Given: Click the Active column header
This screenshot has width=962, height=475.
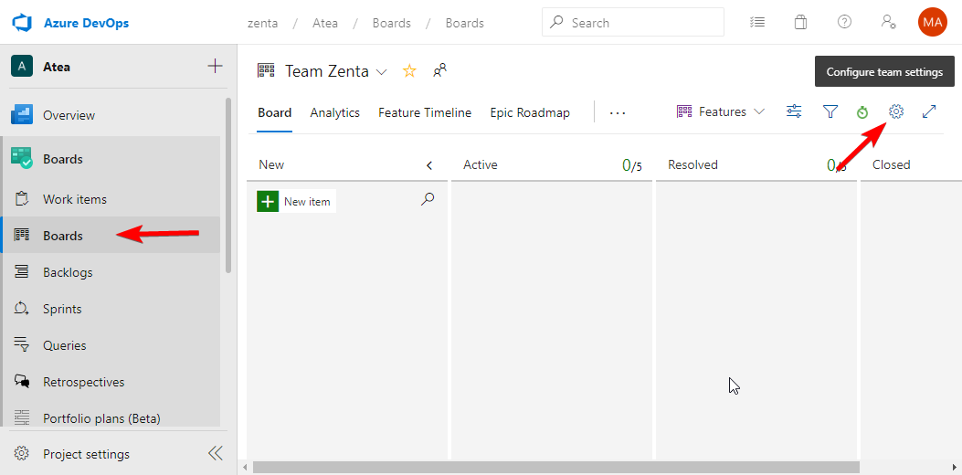Looking at the screenshot, I should coord(481,164).
